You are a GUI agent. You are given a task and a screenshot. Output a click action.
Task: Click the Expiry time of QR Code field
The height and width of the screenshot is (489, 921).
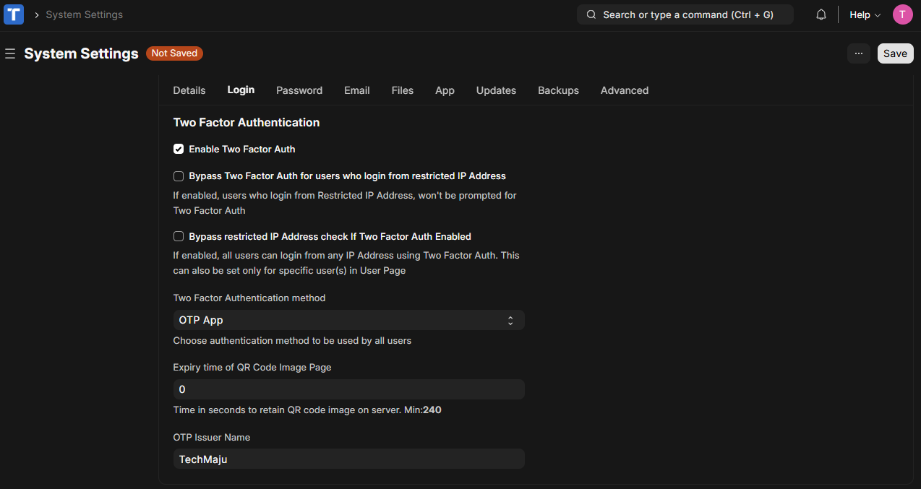pos(348,389)
